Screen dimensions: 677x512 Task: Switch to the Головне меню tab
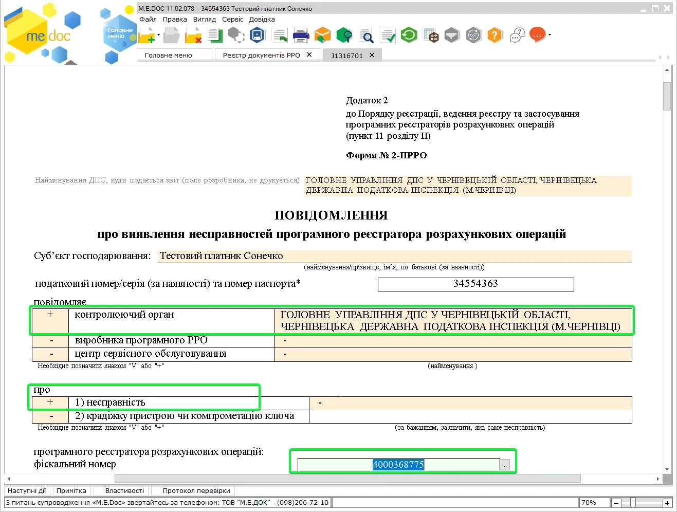(x=175, y=55)
